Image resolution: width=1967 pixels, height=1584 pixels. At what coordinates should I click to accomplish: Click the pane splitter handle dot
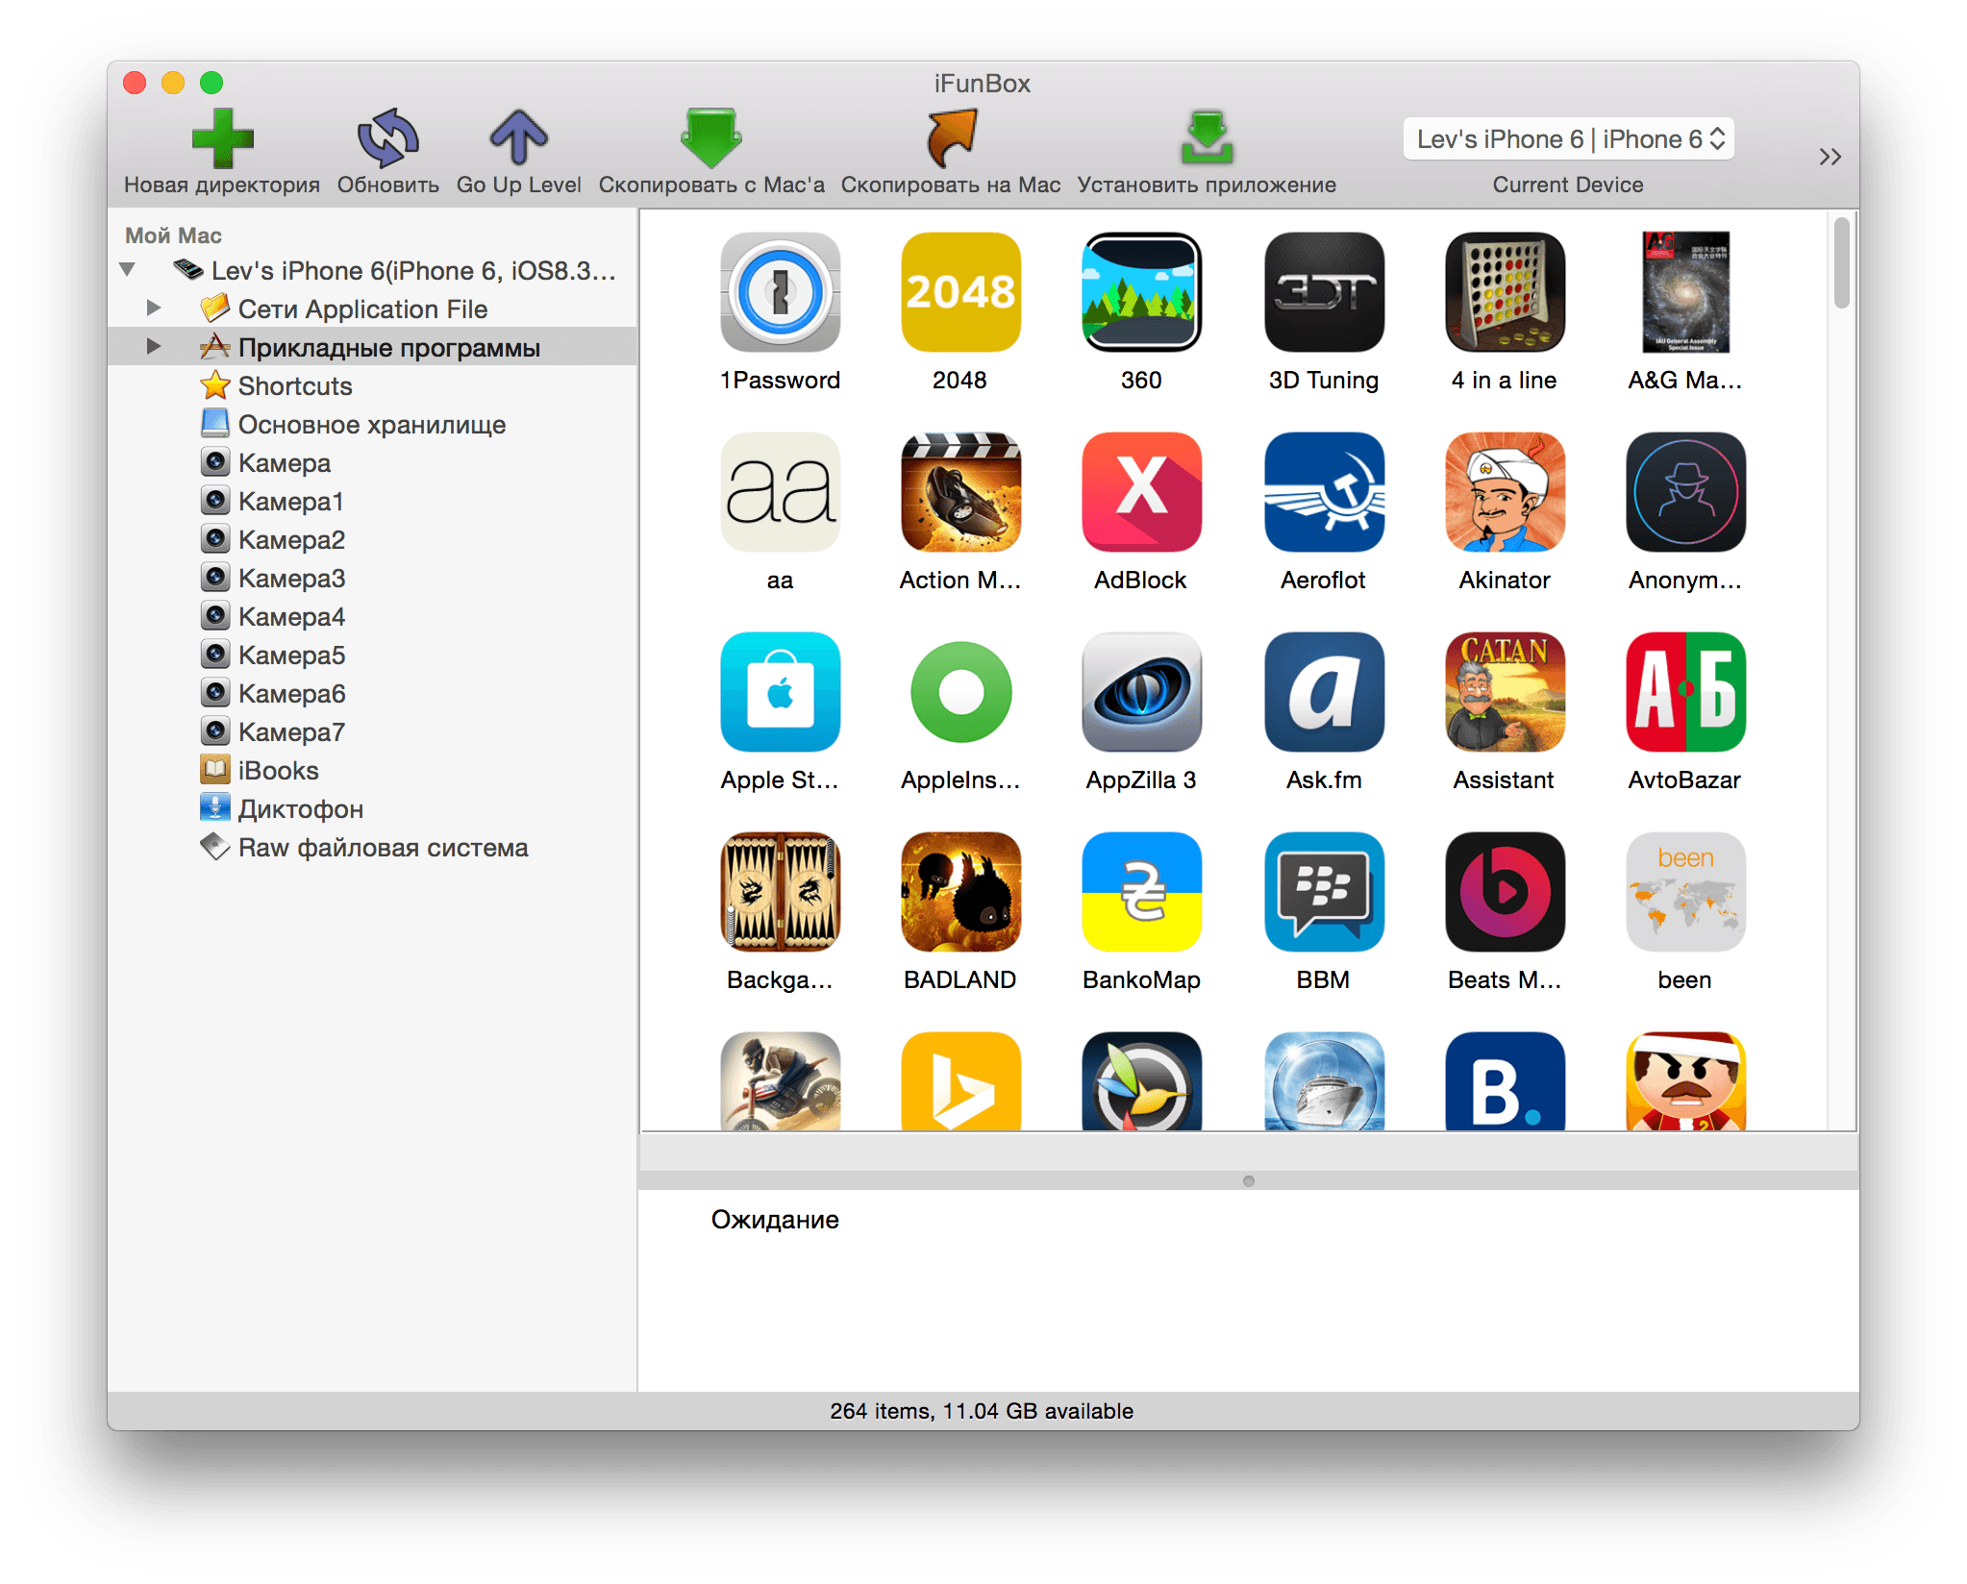click(x=1248, y=1180)
